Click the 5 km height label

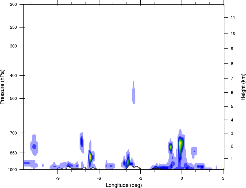pos(232,106)
